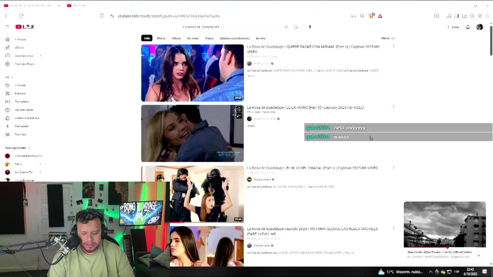Click the browser zoom magnifier icon
This screenshot has width=493, height=277.
pos(362,16)
